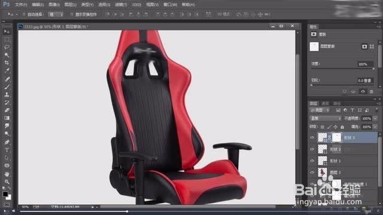Viewport: 383px width, 215px height.
Task: Open the 图像(I) menu
Action: 54,5
